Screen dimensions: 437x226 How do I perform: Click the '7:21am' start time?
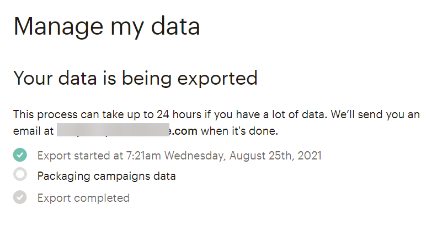(134, 156)
